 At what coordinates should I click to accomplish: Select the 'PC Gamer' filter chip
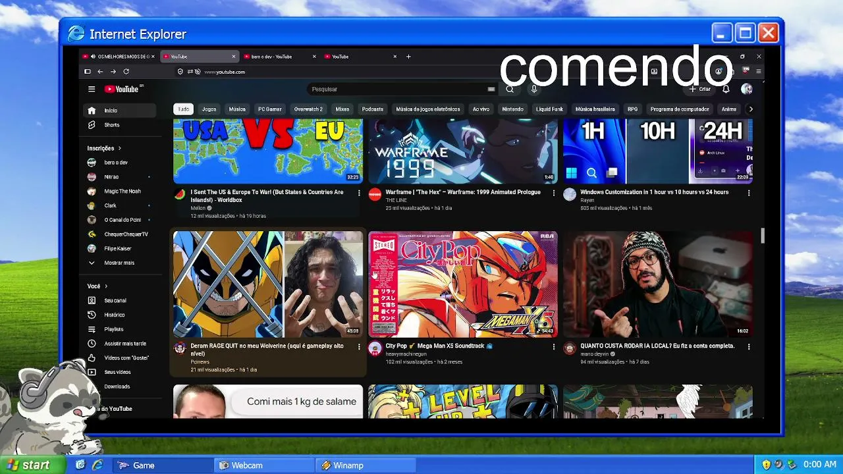(x=270, y=109)
